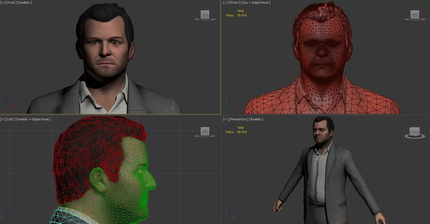The height and width of the screenshot is (224, 430).
Task: Click the Total label in the Clay viewport
Action: pyautogui.click(x=241, y=11)
